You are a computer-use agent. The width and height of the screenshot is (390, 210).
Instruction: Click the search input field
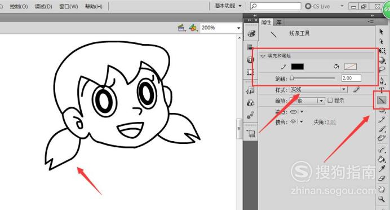click(x=276, y=6)
